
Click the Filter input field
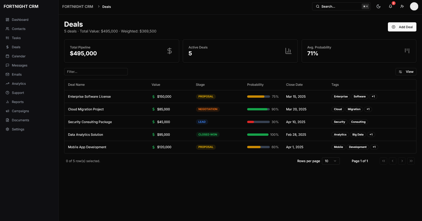click(96, 72)
